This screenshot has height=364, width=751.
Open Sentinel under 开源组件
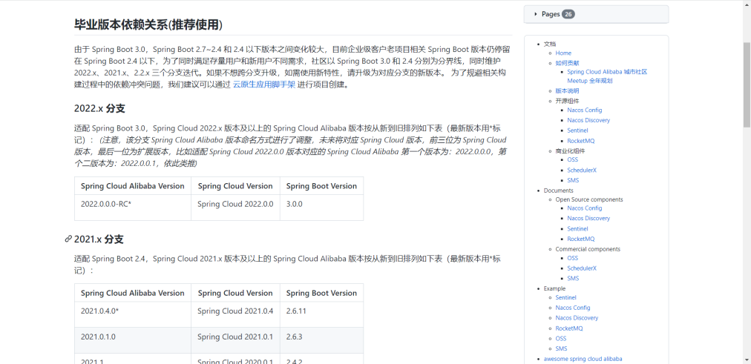pos(577,130)
